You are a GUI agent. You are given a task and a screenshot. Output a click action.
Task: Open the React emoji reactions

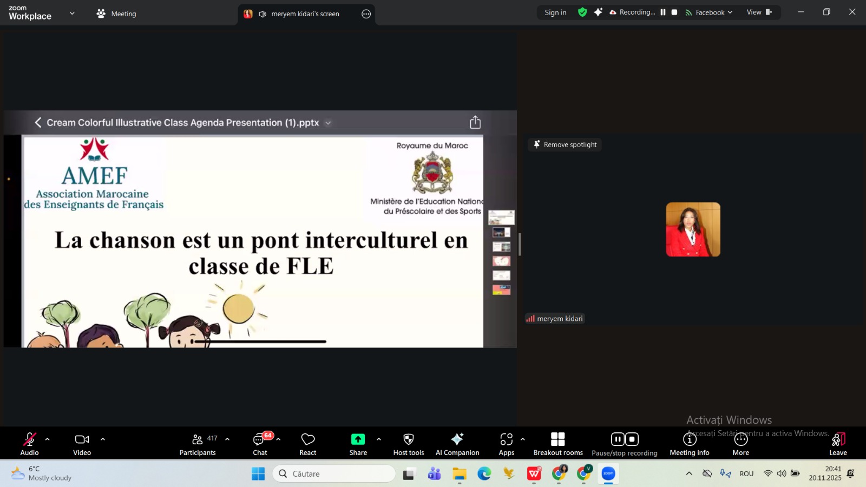click(307, 444)
